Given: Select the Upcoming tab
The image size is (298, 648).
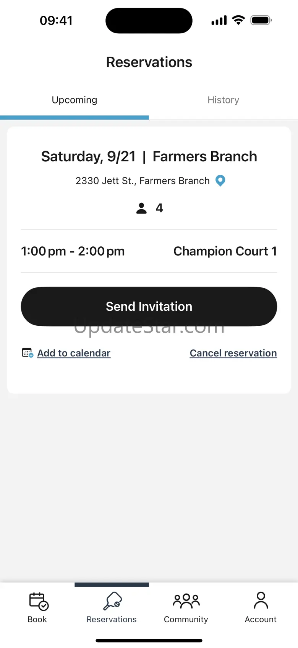Looking at the screenshot, I should pos(74,100).
